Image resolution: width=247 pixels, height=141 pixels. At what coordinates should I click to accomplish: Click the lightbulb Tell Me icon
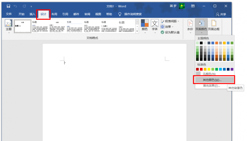120,14
